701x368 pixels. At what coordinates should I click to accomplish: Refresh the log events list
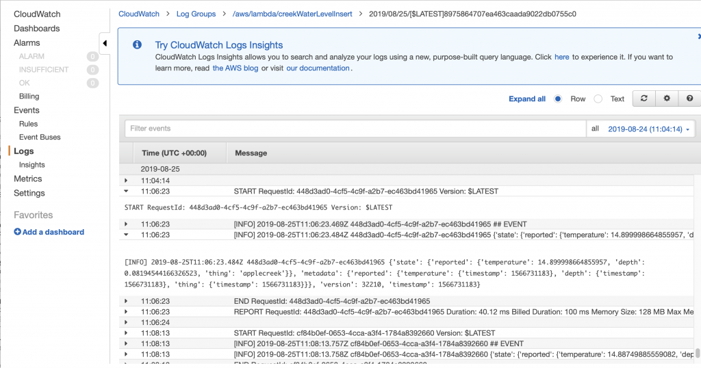[x=643, y=98]
